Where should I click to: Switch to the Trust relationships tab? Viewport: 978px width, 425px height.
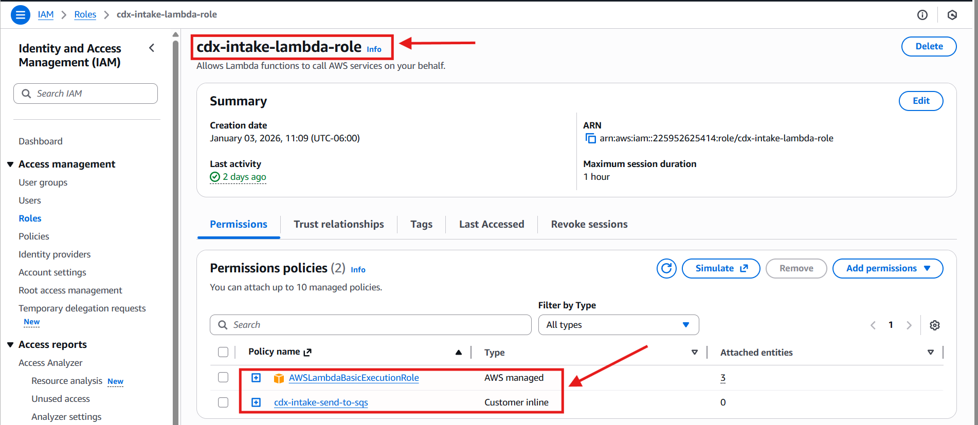338,225
